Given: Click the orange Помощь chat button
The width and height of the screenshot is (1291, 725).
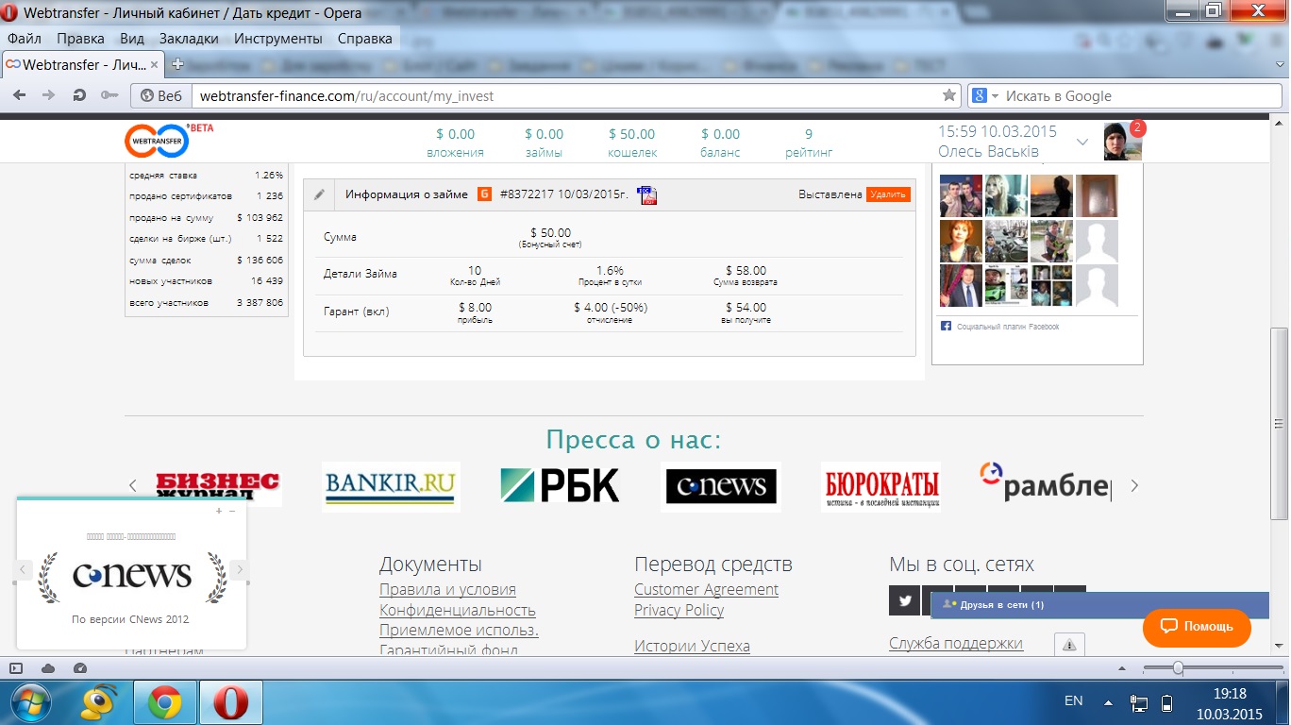Looking at the screenshot, I should [1197, 627].
